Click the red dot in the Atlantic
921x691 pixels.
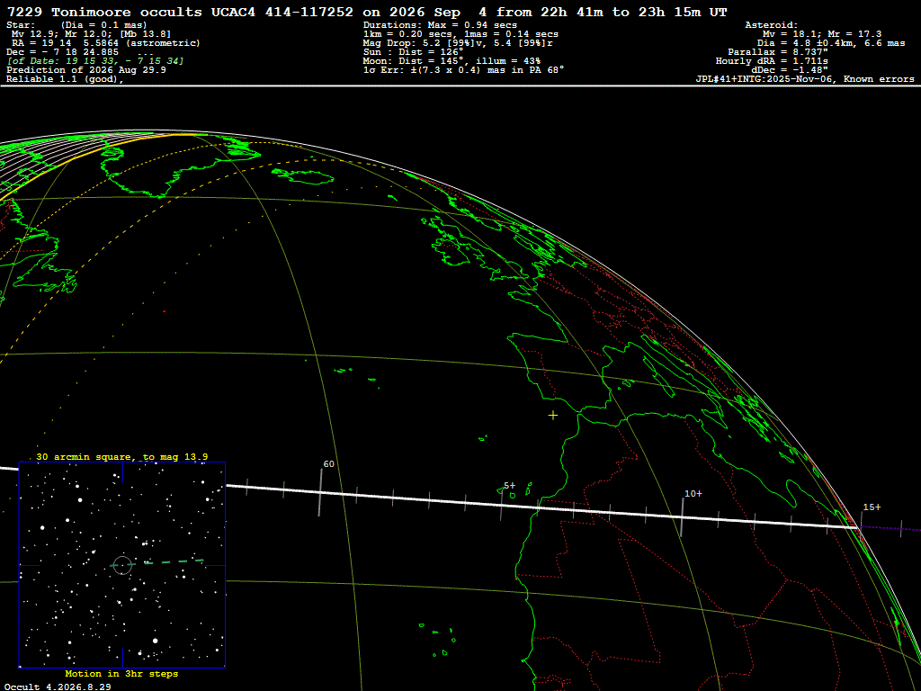tap(165, 311)
